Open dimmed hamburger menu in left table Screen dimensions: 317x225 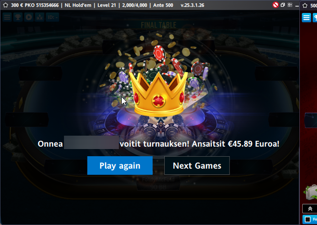tap(7, 17)
